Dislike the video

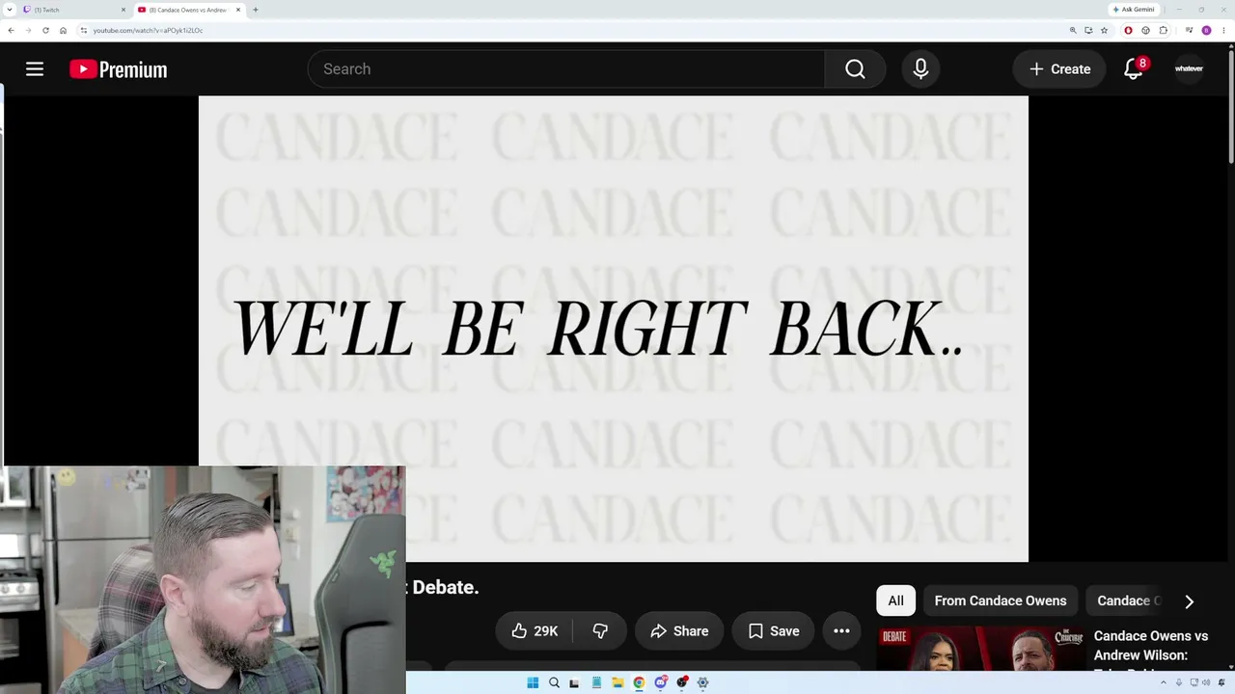[x=600, y=631]
